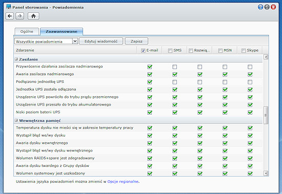Select row Urządzenie UPS przeszło do trybu akumulatorowego
282x194 pixels.
(x=138, y=104)
